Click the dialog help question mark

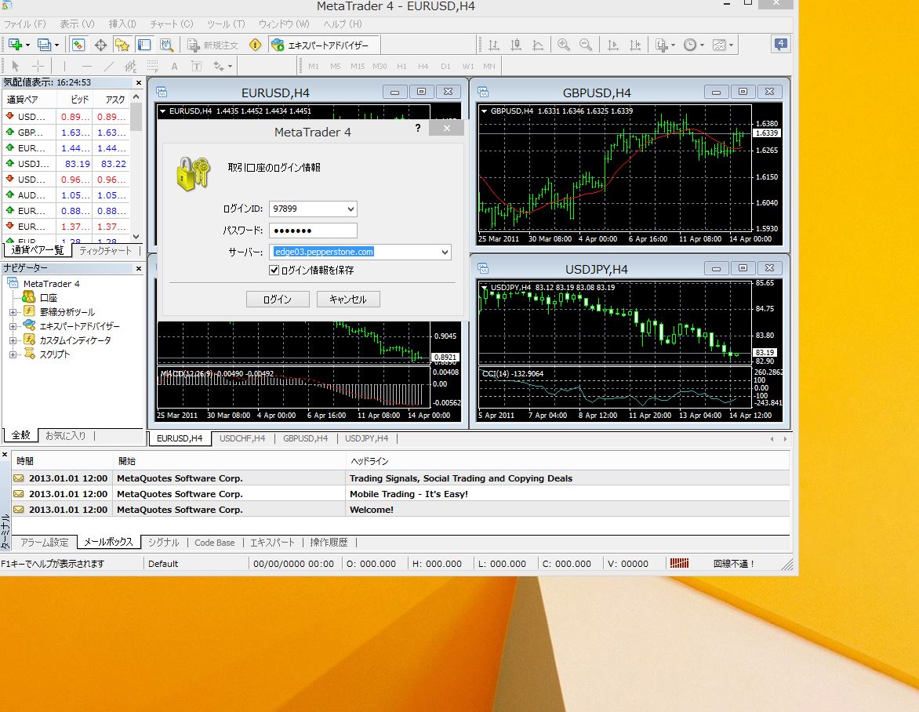[x=418, y=128]
